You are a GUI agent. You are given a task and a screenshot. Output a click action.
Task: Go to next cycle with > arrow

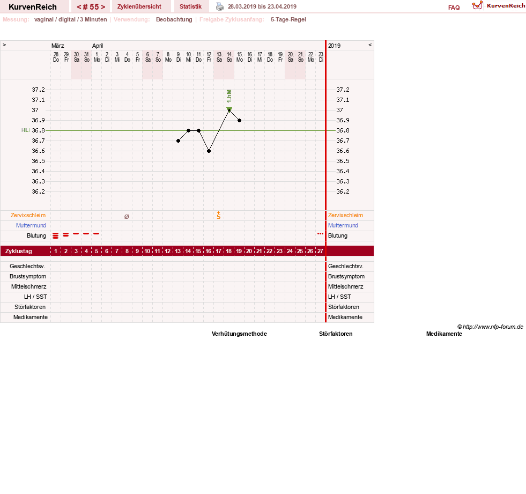[103, 7]
